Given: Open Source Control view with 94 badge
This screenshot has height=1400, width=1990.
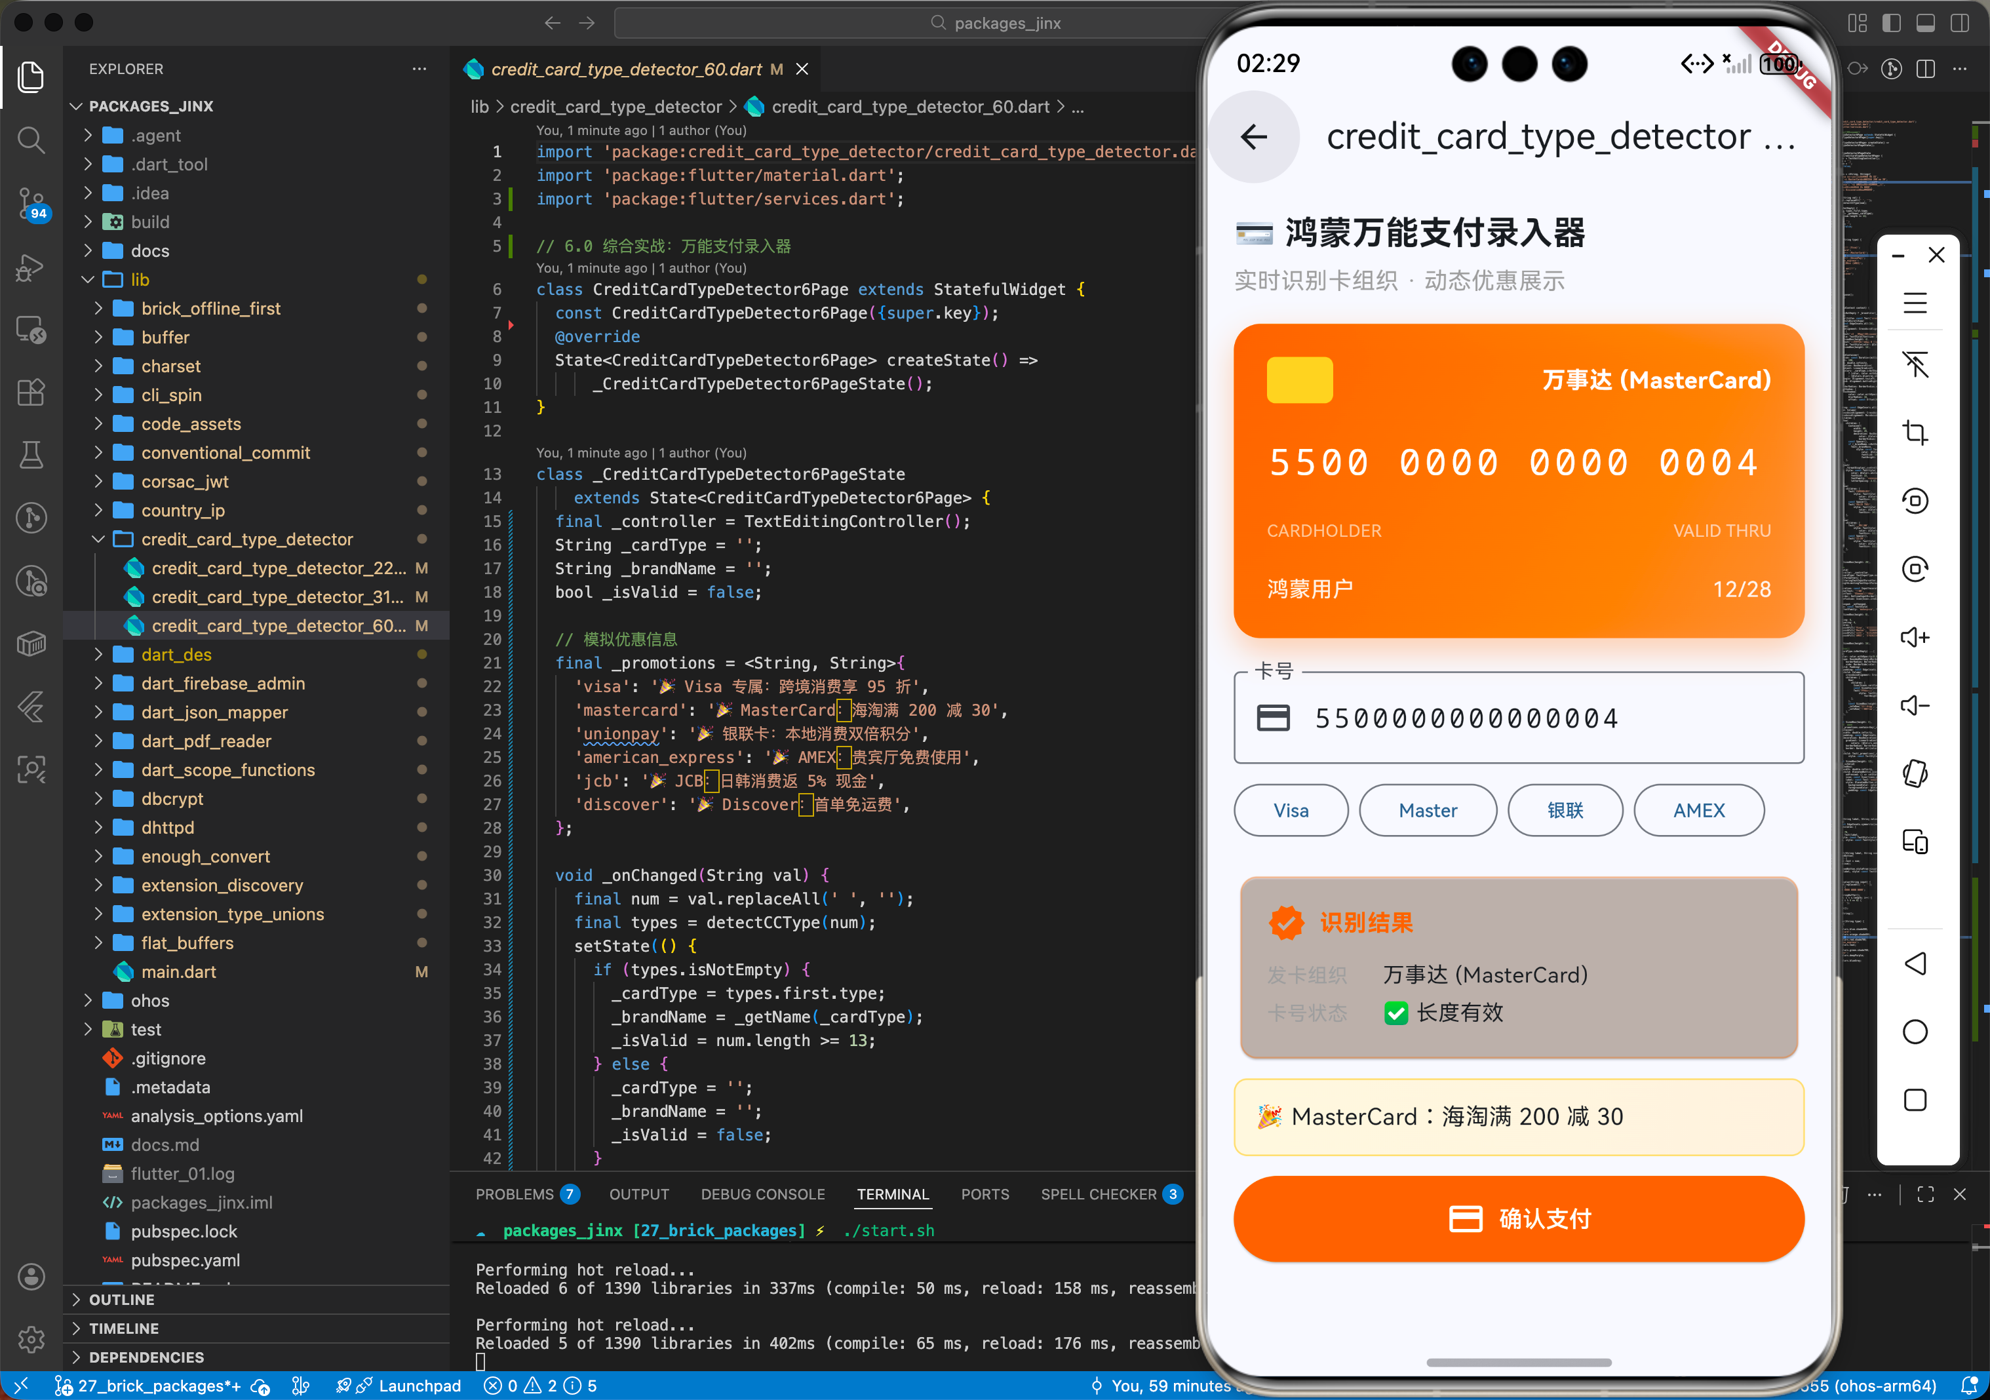Looking at the screenshot, I should coord(31,203).
